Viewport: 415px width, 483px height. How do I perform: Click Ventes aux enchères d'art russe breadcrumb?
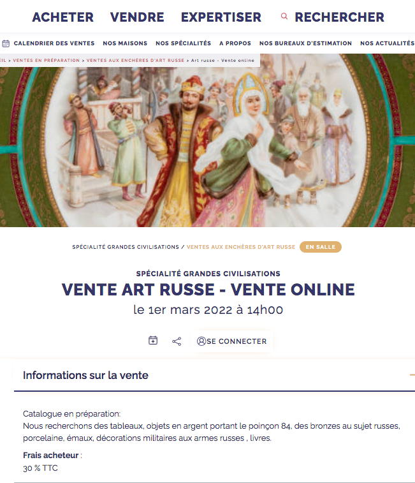tap(135, 61)
